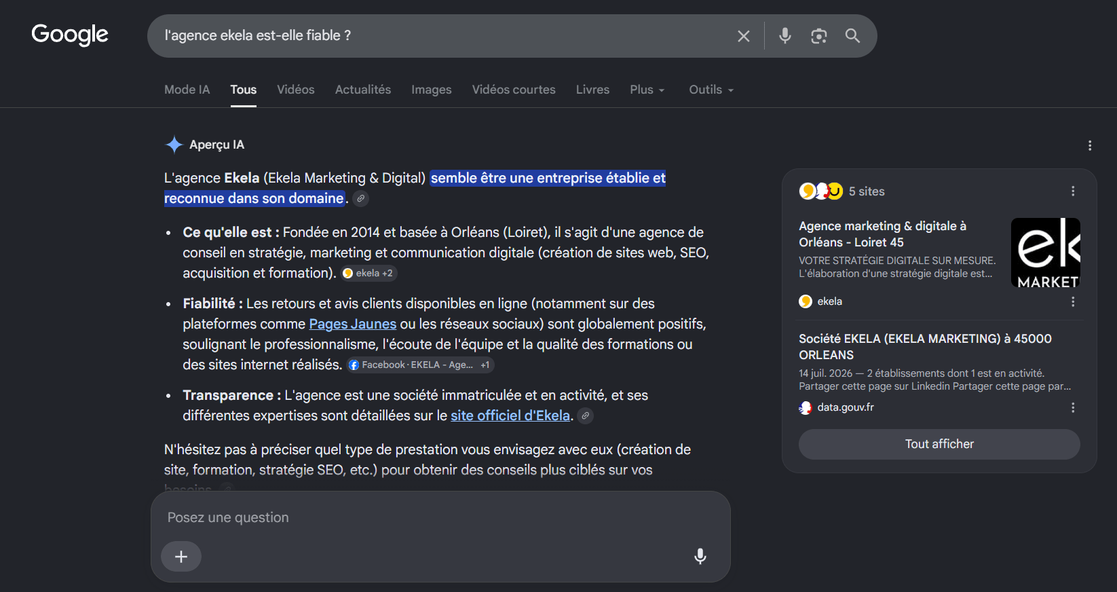Click the link icon after 'reconnue dans son domaine'
1117x592 pixels.
[361, 199]
